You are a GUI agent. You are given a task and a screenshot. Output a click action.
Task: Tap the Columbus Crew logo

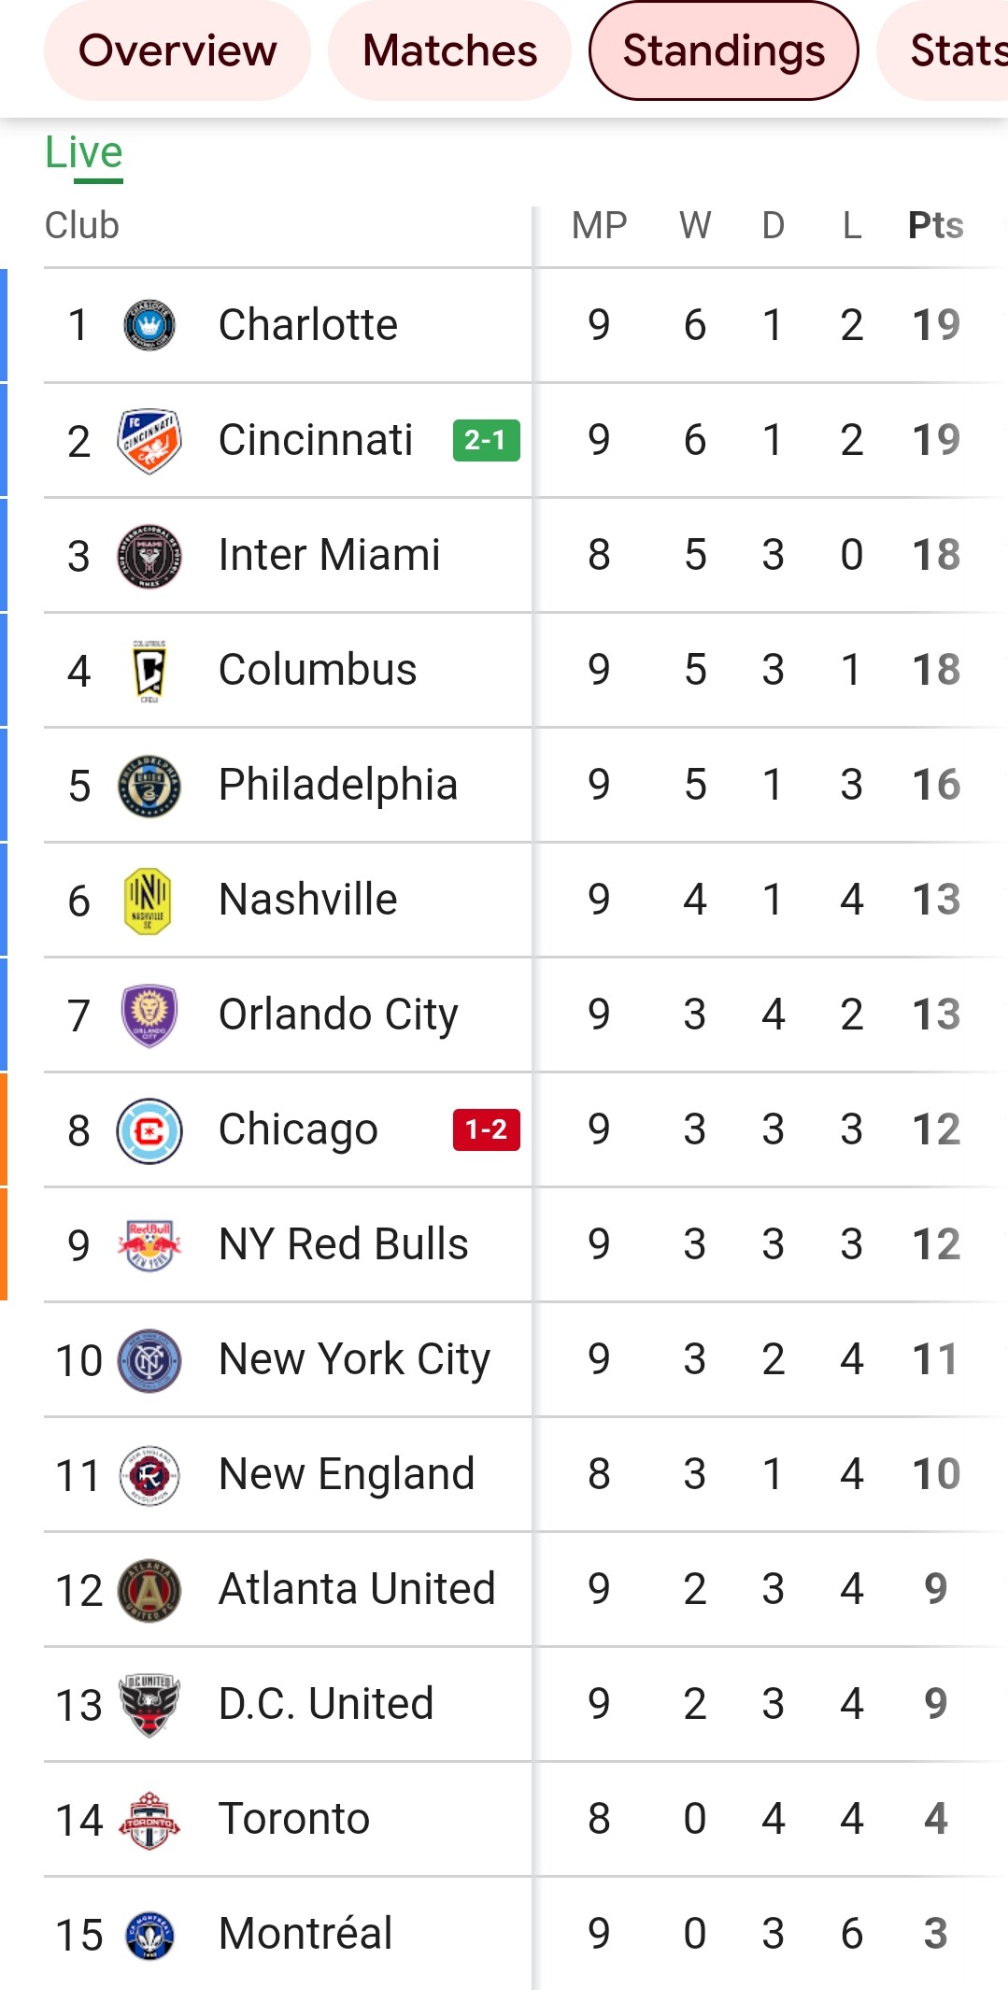click(x=149, y=671)
